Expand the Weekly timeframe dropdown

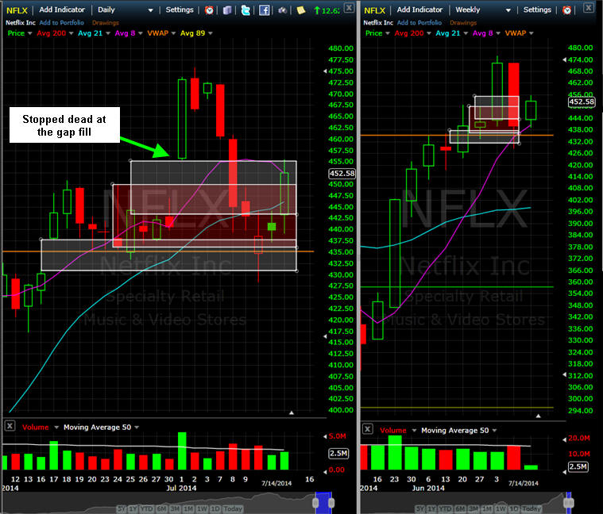tap(508, 10)
